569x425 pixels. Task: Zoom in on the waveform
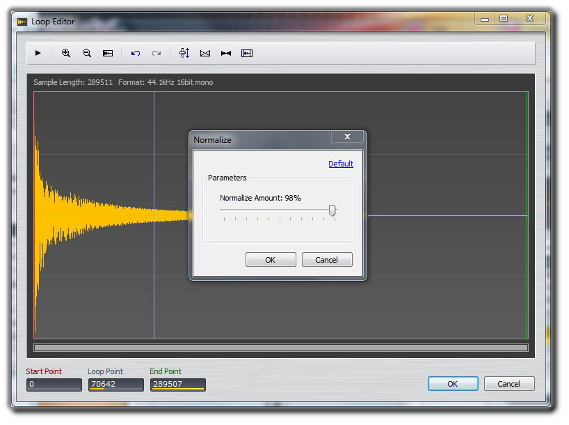pos(65,53)
